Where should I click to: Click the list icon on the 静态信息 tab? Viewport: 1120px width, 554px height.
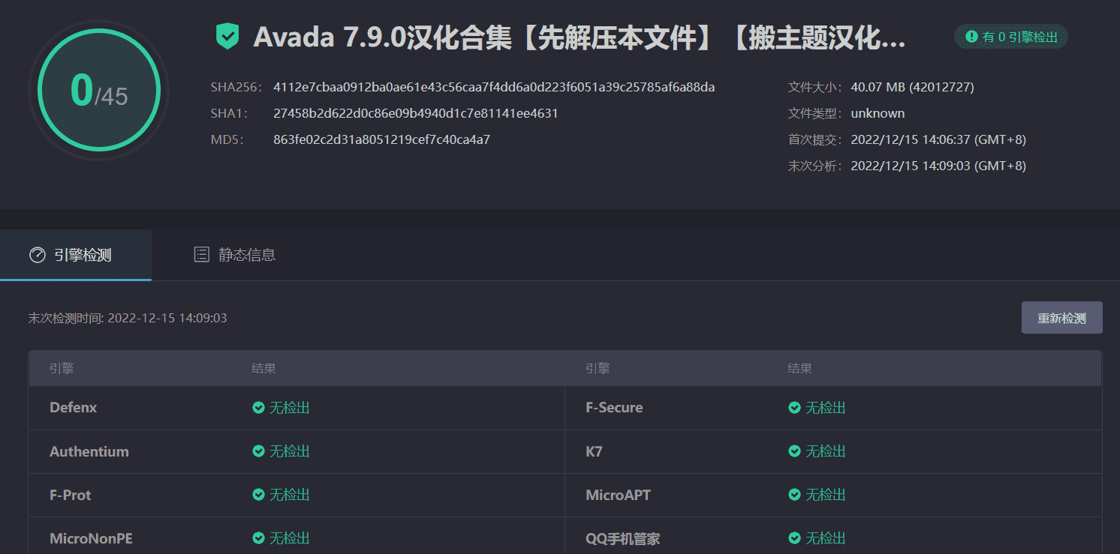(201, 255)
